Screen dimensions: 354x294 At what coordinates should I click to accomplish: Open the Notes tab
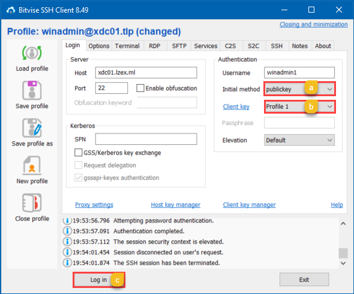300,46
